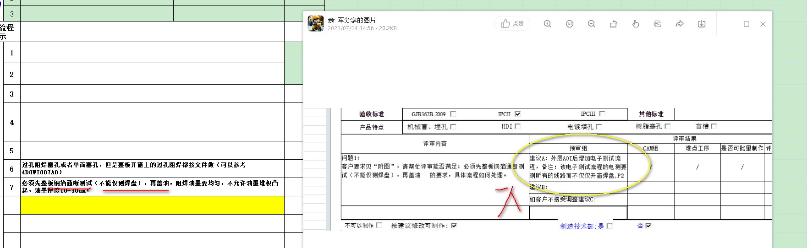
Task: Click the 盲槽 checkbox
Action: (714, 126)
